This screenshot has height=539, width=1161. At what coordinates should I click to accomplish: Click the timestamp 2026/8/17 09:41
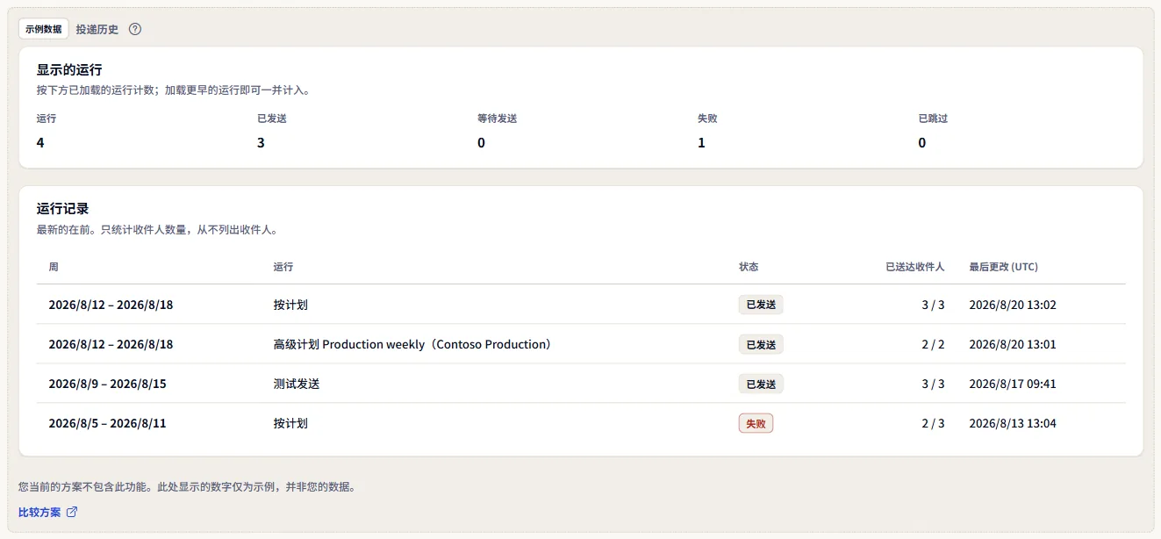[1013, 384]
